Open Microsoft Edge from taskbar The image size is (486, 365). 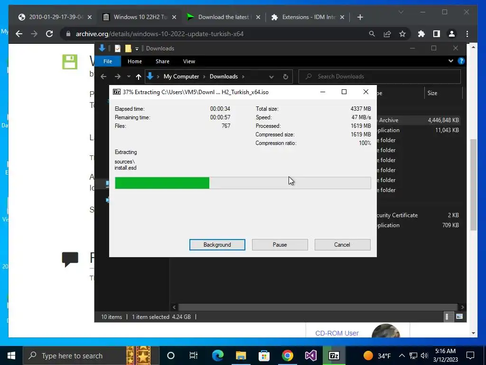click(x=217, y=355)
